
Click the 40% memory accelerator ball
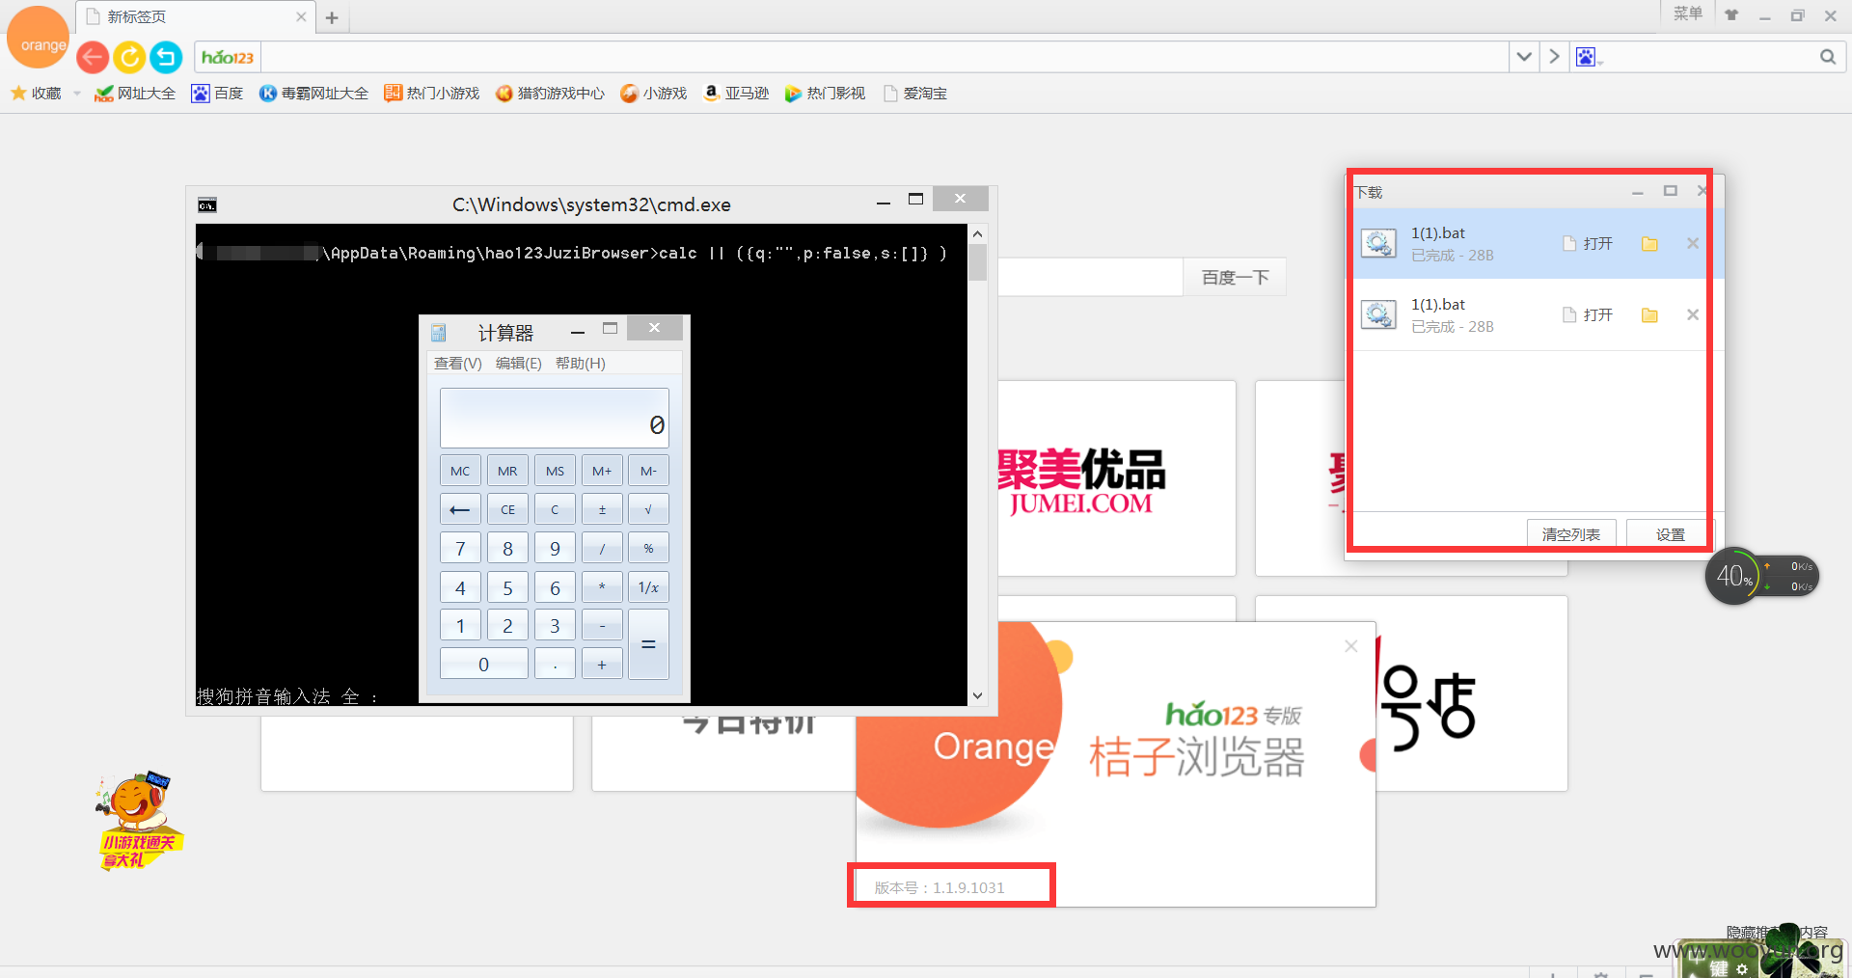(x=1733, y=576)
